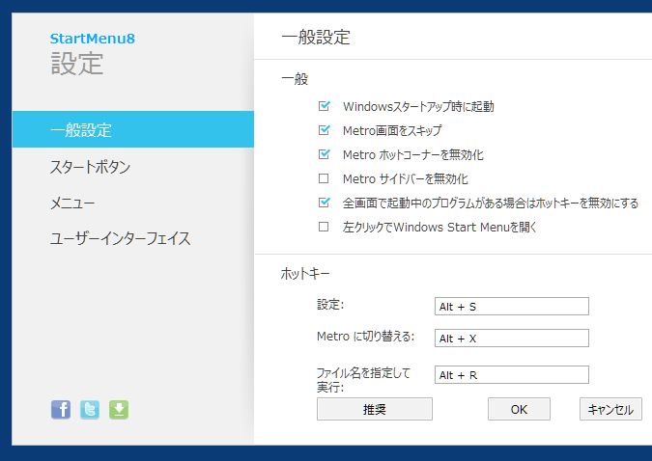Click the 一般設定 page title heading
652x461 pixels.
coord(316,37)
